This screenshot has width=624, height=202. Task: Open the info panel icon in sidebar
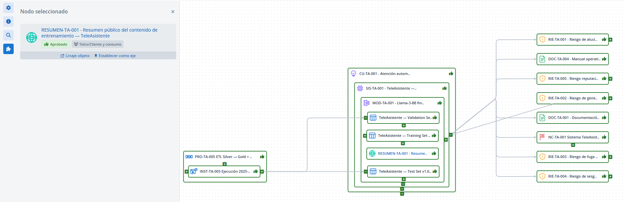click(8, 22)
